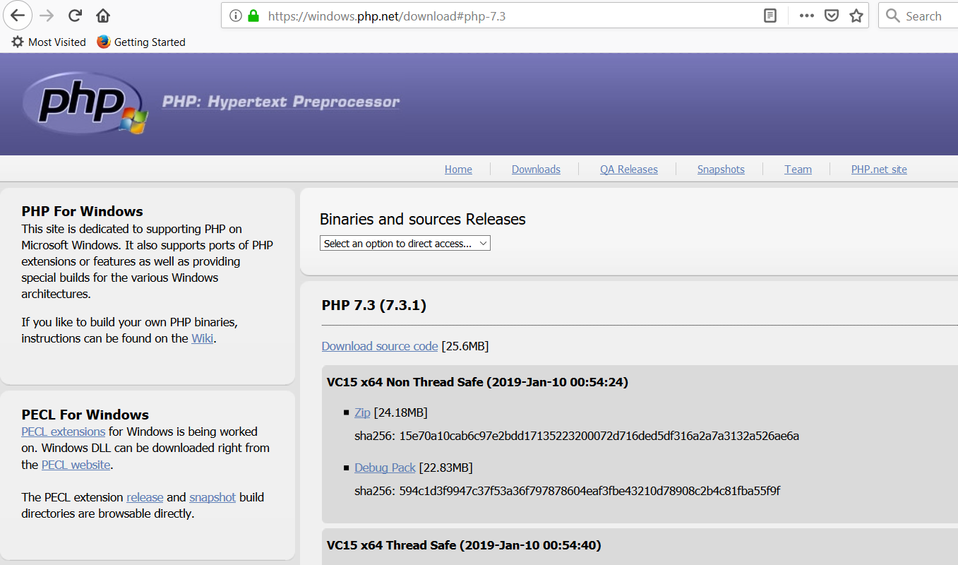This screenshot has height=565, width=958.
Task: Expand 'Select an option to direct access' dropdown
Action: point(405,243)
